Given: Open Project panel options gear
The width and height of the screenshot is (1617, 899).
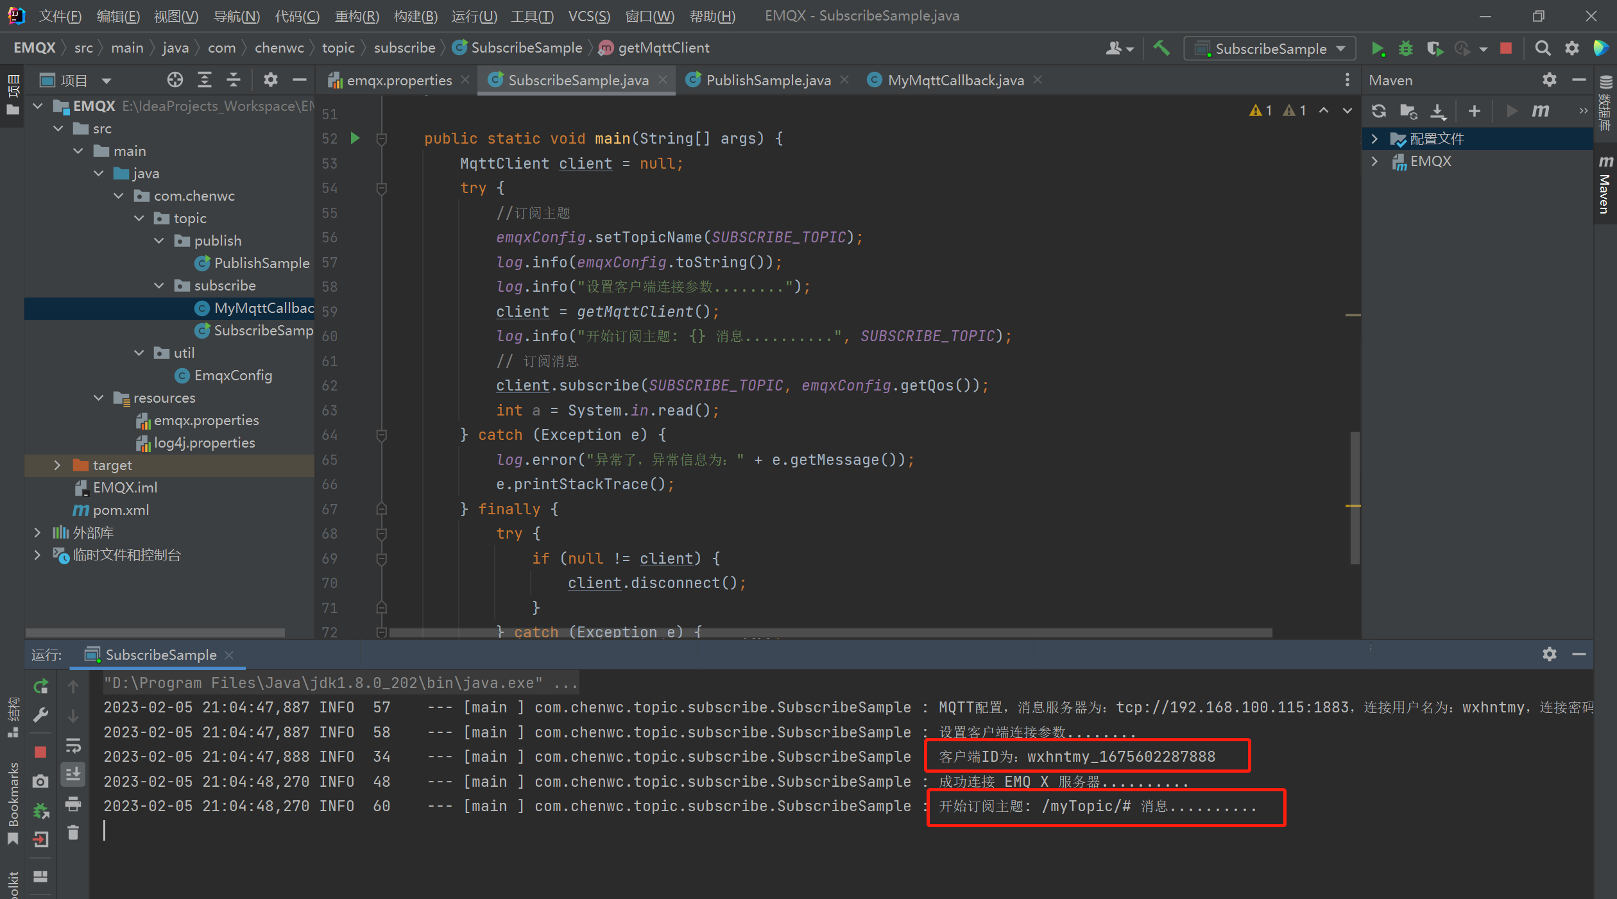Looking at the screenshot, I should (x=270, y=80).
